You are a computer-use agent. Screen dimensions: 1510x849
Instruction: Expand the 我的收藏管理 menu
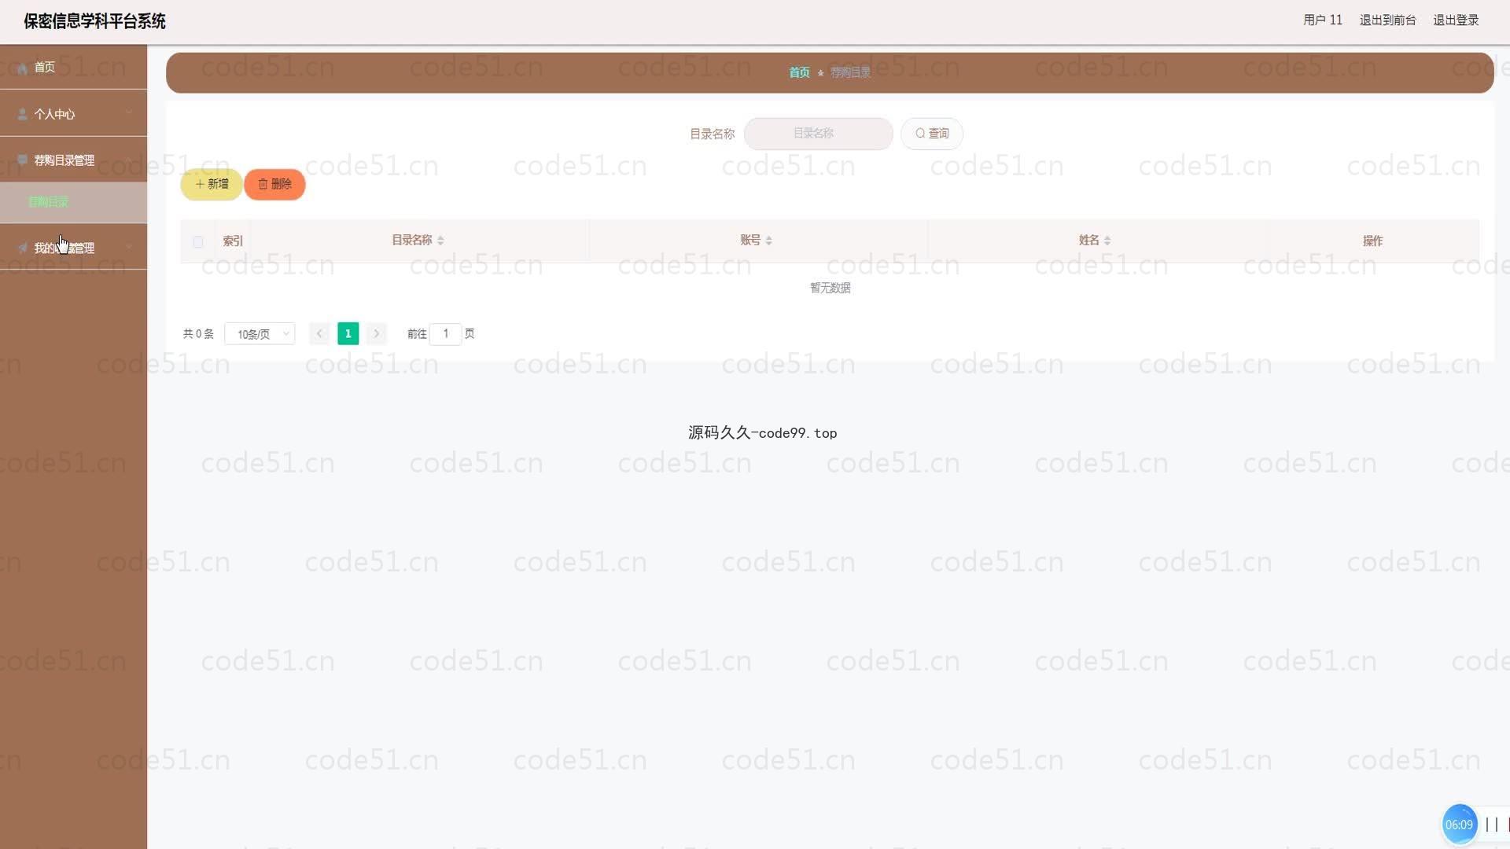[73, 248]
